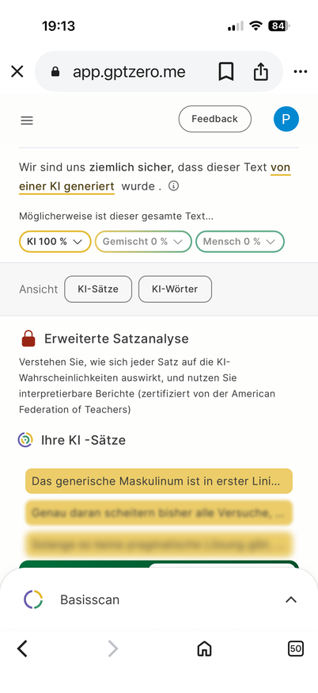Close the browser tab with X
This screenshot has height=693, width=318.
click(17, 71)
